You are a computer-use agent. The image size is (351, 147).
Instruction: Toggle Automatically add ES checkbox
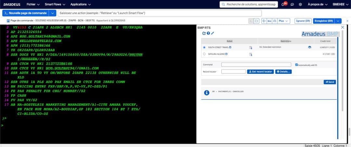pyautogui.click(x=297, y=65)
